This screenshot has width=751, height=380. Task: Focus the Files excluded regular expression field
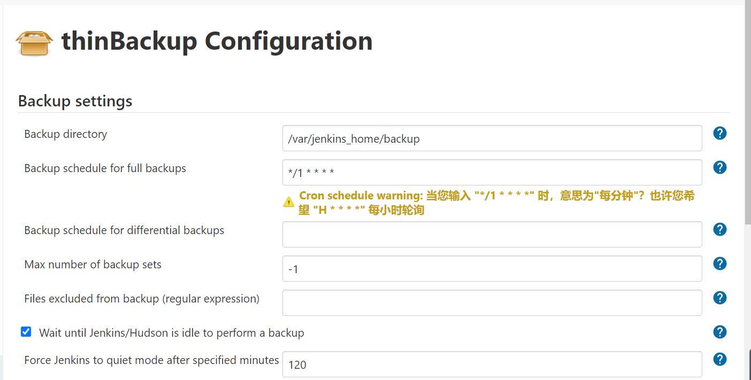pyautogui.click(x=492, y=303)
